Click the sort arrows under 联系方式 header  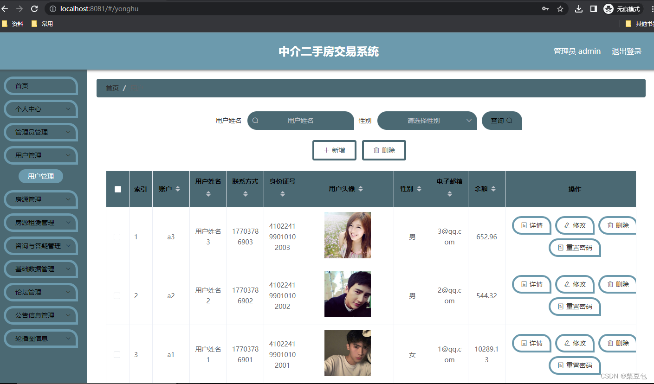246,194
